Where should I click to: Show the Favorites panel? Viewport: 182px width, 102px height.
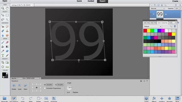pos(169,99)
